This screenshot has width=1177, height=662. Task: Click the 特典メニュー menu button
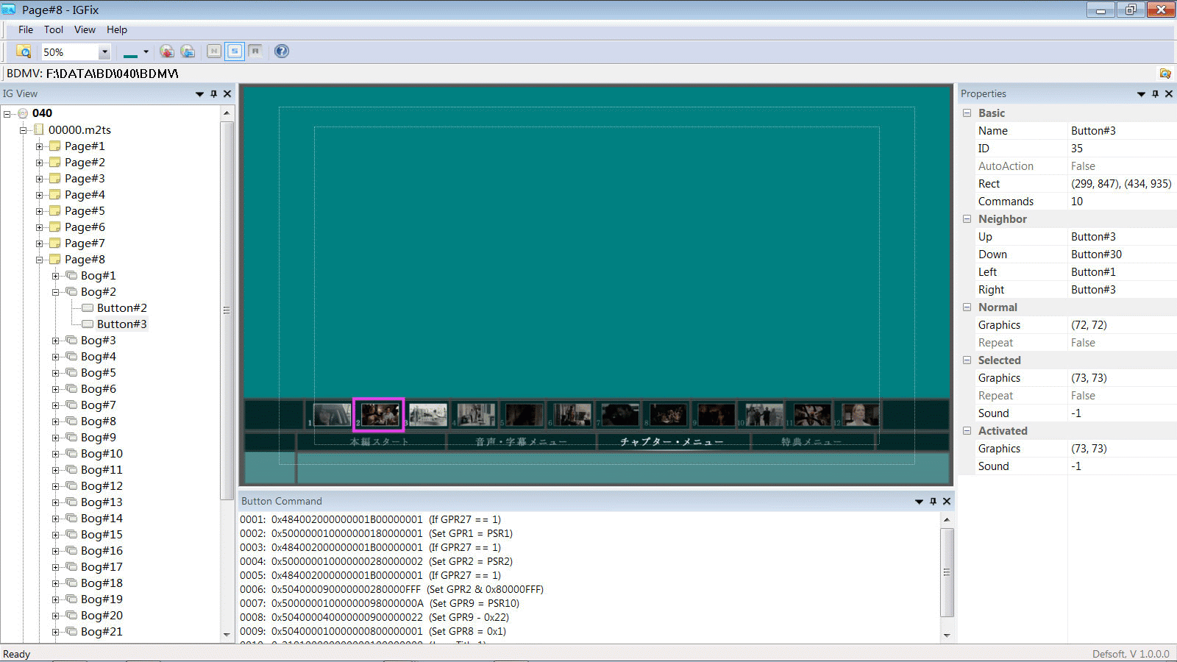coord(811,442)
